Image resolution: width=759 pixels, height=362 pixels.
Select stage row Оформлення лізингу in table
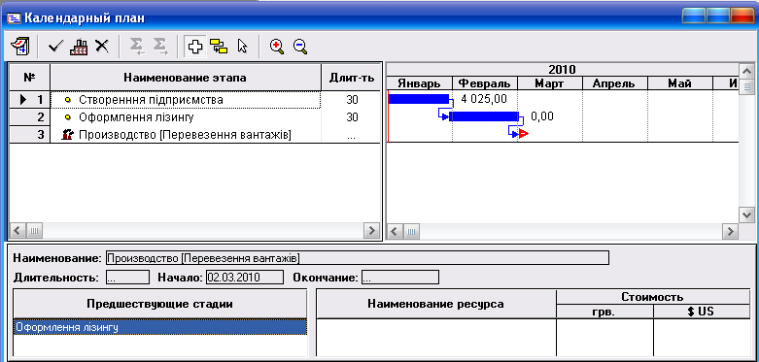(185, 117)
